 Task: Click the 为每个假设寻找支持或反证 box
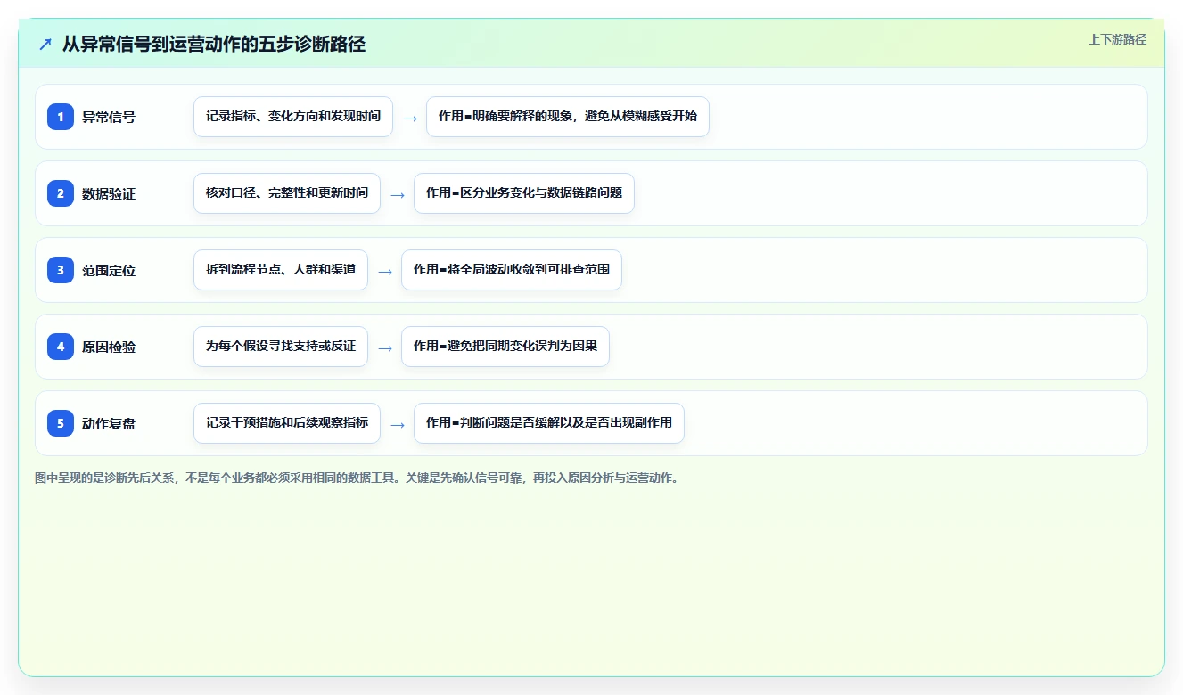(281, 347)
